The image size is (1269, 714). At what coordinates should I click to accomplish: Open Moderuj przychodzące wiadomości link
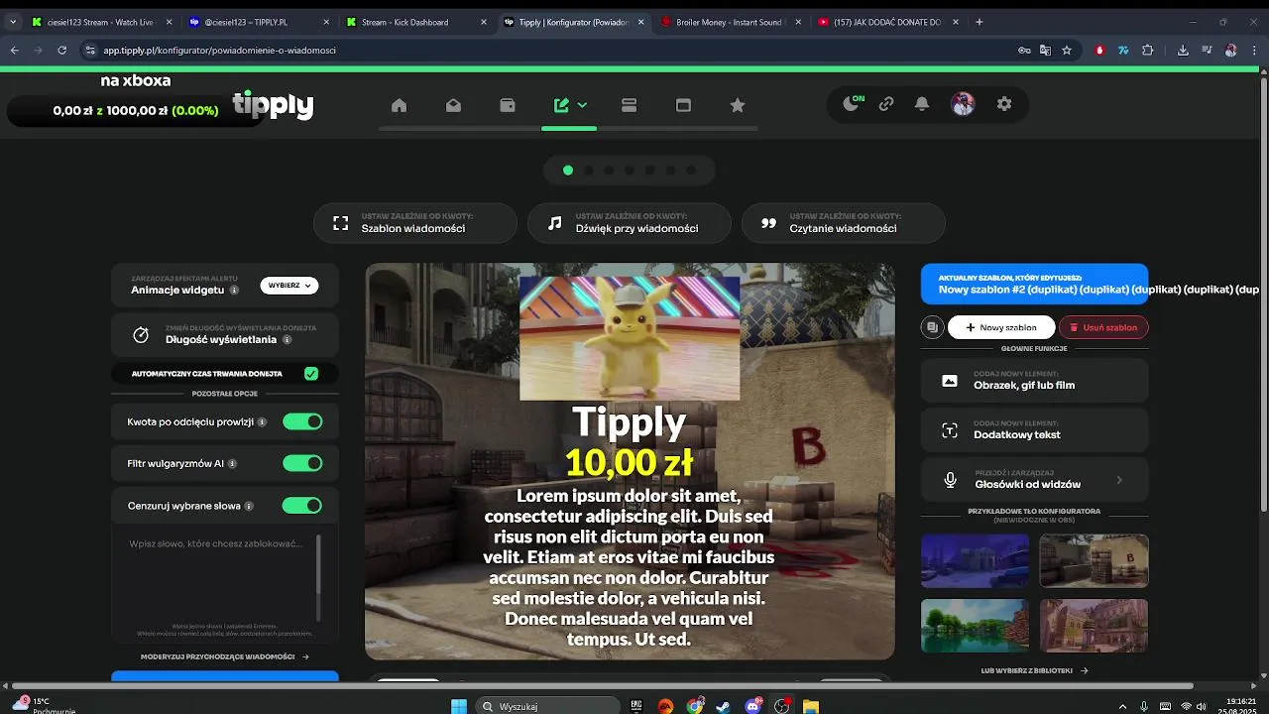(x=225, y=656)
